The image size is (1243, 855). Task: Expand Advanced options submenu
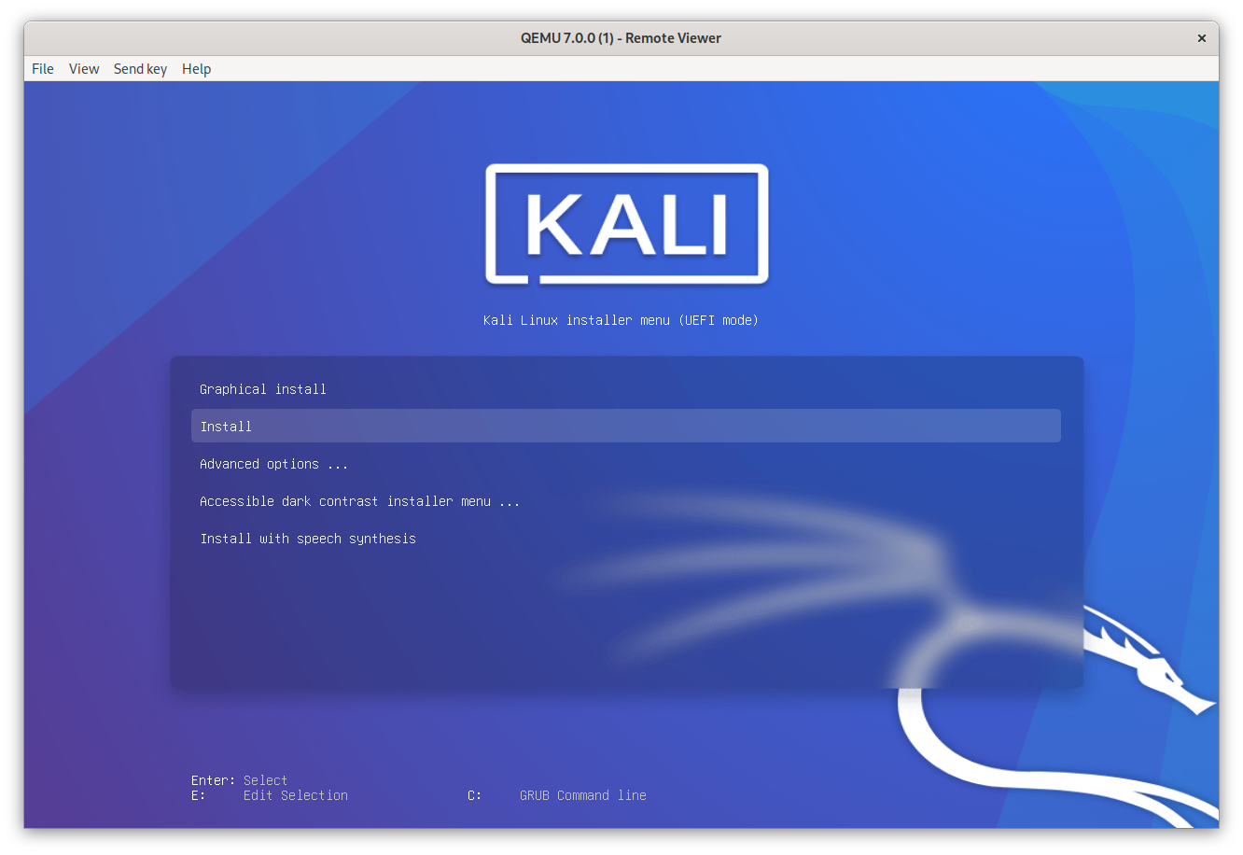pos(273,464)
